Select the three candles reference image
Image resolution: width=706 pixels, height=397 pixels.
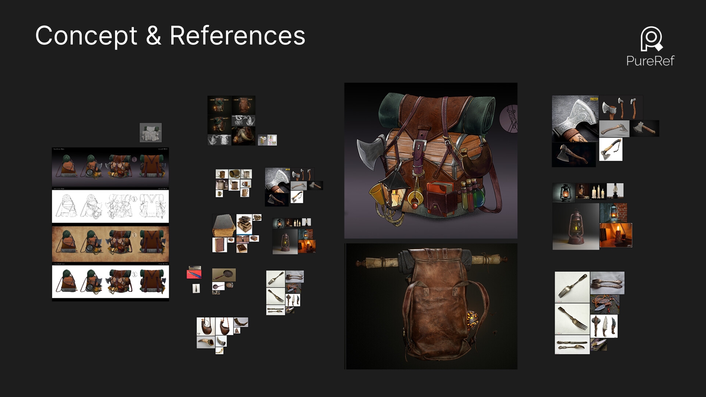(598, 192)
